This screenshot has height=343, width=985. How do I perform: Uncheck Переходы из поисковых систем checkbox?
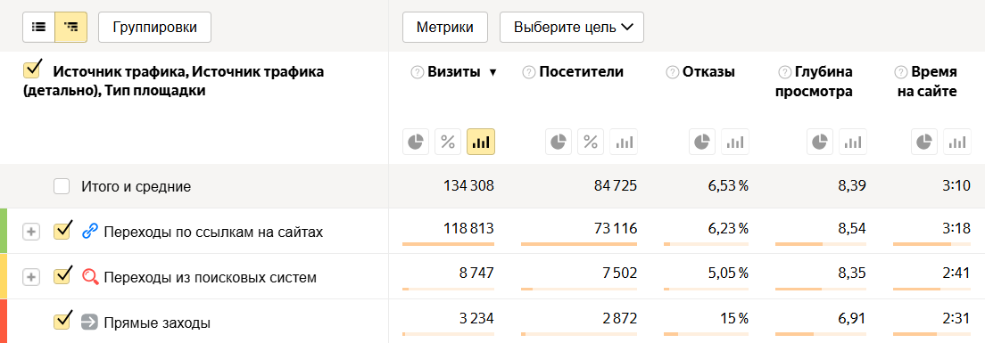[62, 276]
